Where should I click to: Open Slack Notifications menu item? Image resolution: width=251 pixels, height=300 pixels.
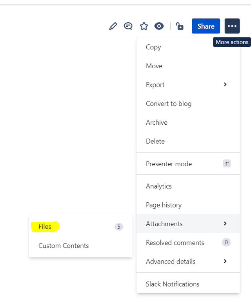[x=173, y=284]
